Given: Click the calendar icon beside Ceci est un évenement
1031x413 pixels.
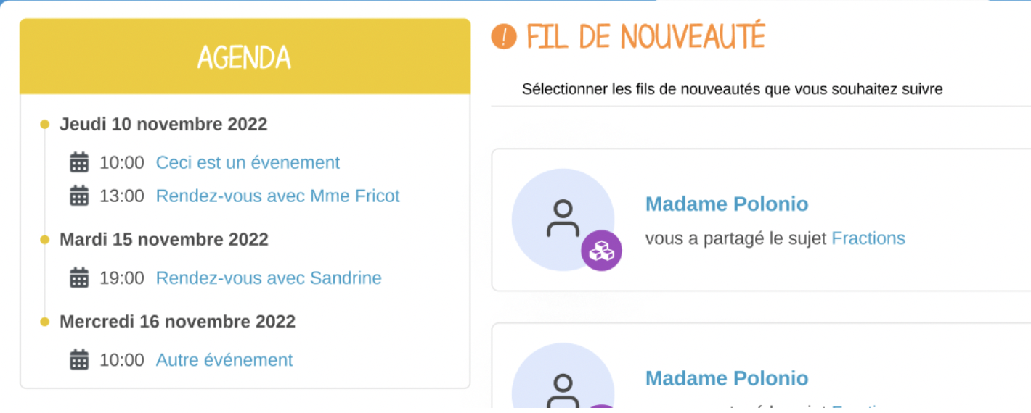Looking at the screenshot, I should tap(79, 162).
